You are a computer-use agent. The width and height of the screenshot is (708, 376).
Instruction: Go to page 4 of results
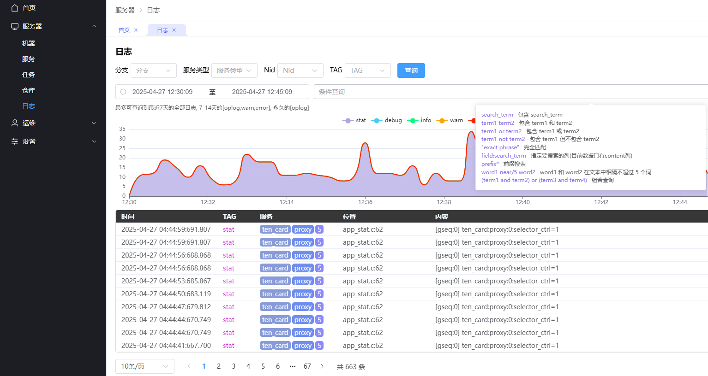point(248,366)
